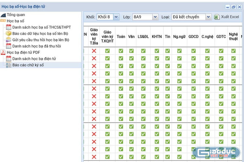Open the Tổng quan overview item
This screenshot has width=244, height=162.
tap(16, 15)
